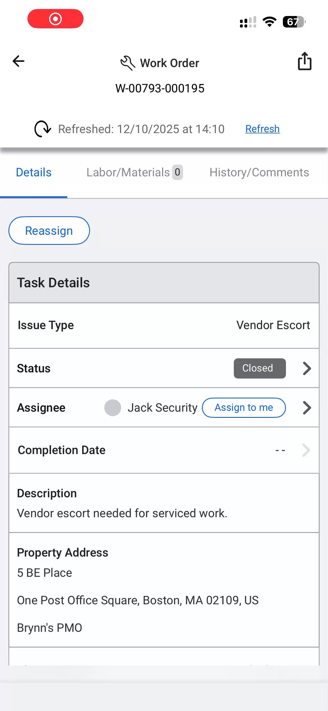Viewport: 328px width, 711px height.
Task: Open the Completion Date chevron
Action: point(306,450)
